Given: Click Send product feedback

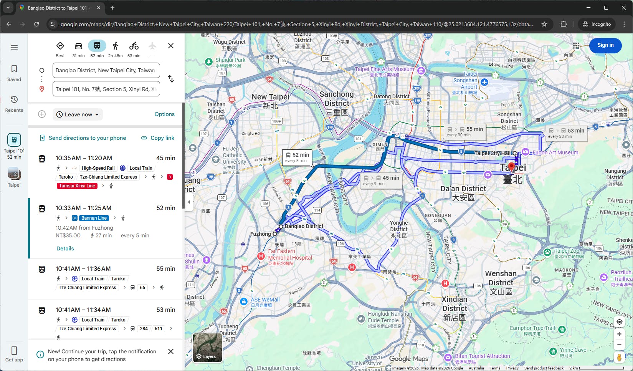Looking at the screenshot, I should [x=544, y=368].
